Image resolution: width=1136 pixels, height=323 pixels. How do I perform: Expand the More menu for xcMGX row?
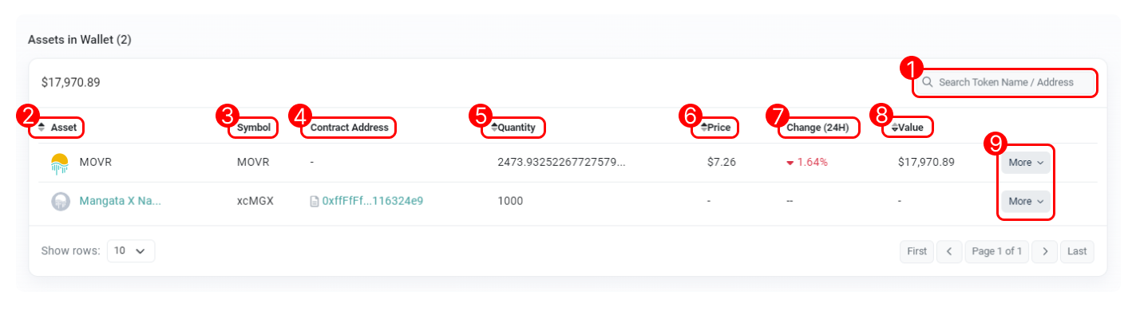[x=1027, y=202]
